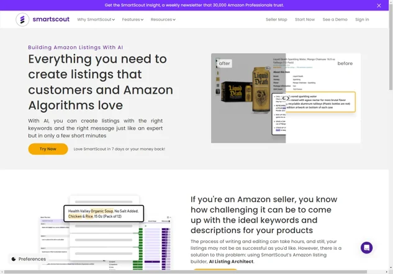This screenshot has height=274, width=393.
Task: Click the 'before' label on comparison image
Action: [345, 63]
